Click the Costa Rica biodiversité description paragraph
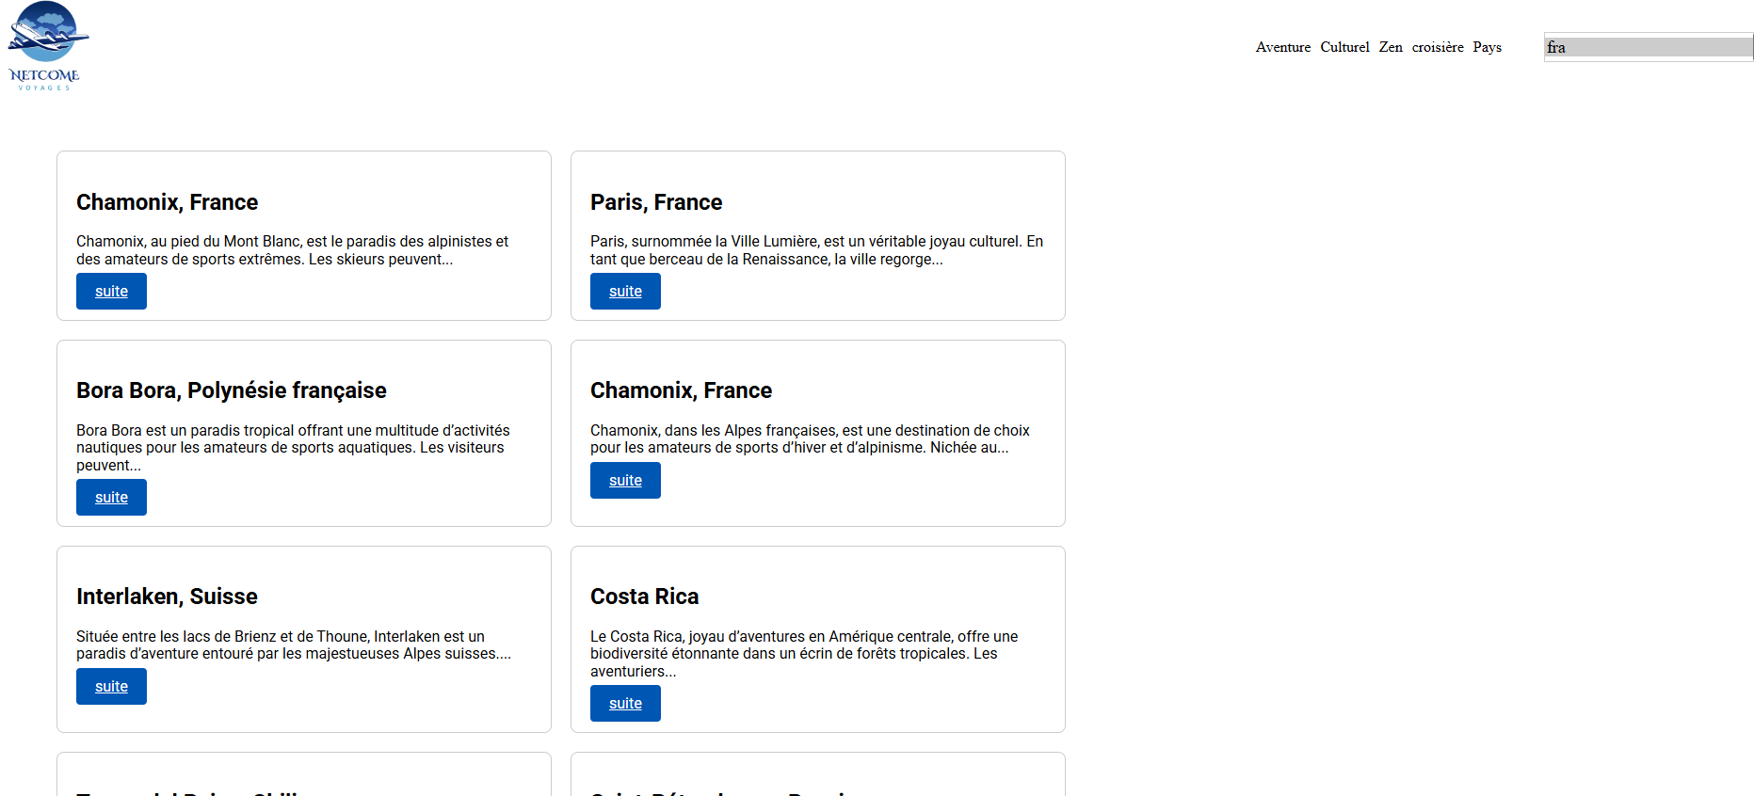 (x=803, y=654)
